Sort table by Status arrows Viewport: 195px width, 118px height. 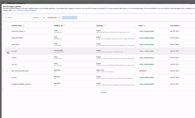[144, 26]
